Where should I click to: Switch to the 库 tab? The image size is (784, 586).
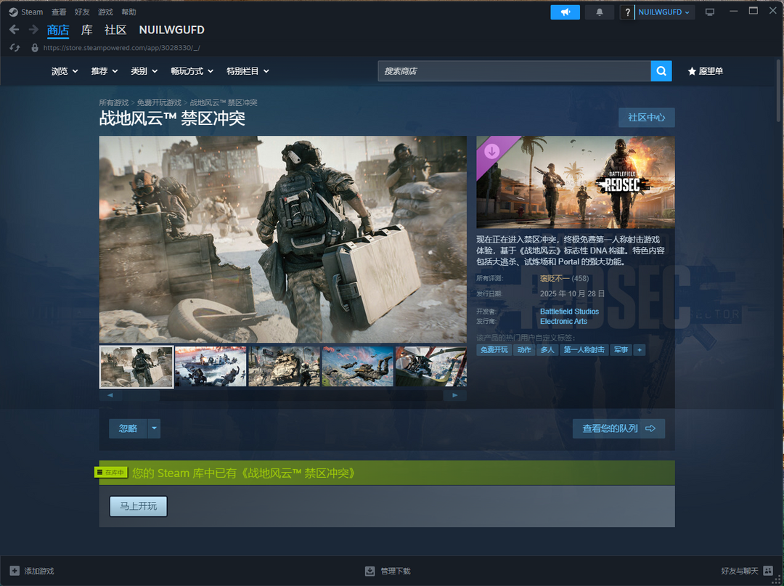tap(86, 30)
